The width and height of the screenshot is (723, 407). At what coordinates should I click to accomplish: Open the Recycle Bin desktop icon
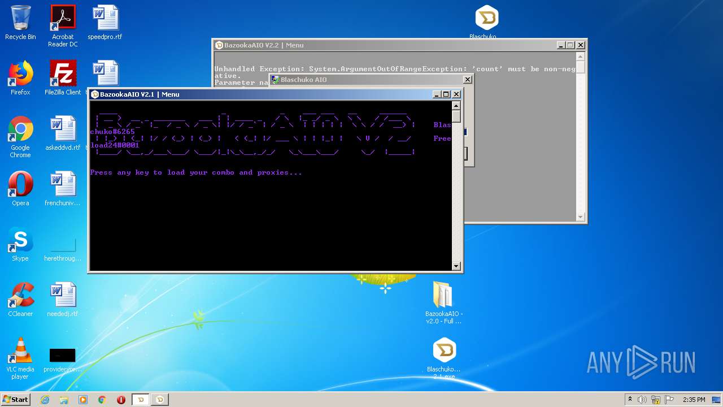20,23
